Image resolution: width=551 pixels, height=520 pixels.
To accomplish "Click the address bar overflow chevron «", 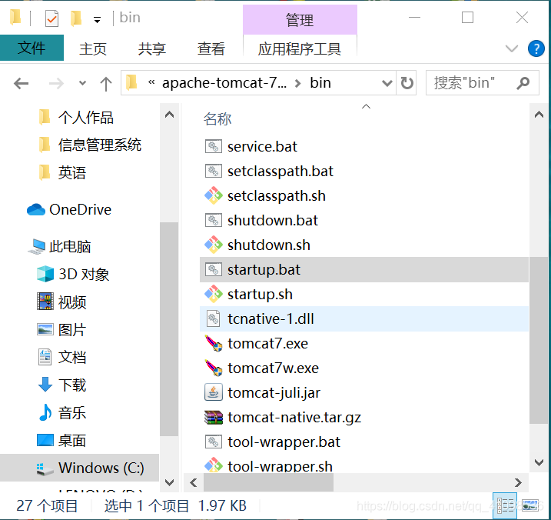I will coord(151,82).
